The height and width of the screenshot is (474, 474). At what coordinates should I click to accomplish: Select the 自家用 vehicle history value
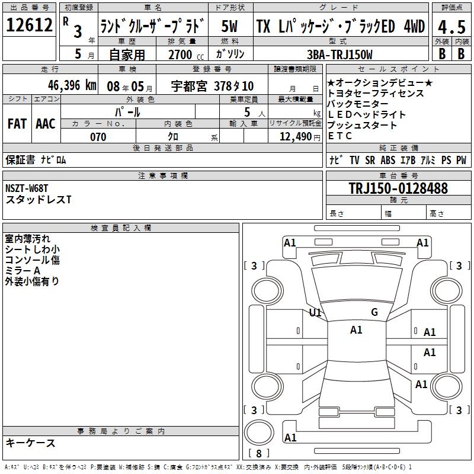(127, 55)
